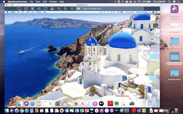
Task: Open the SOS menu in menu bar
Action: [x=45, y=2]
